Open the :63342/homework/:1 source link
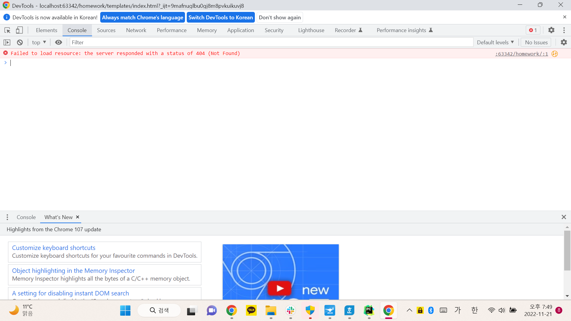The height and width of the screenshot is (321, 571). tap(522, 54)
